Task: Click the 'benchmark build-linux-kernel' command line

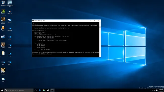Action: click(x=42, y=54)
